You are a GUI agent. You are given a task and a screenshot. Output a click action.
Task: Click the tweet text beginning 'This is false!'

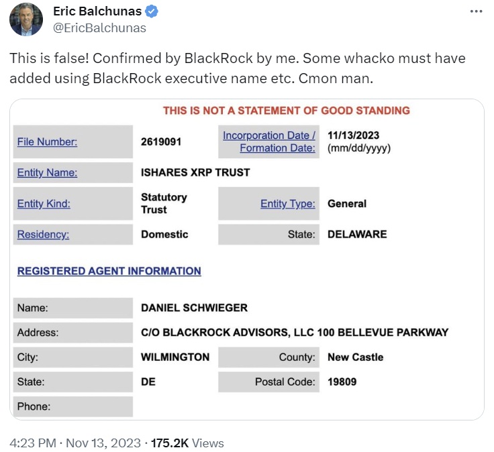pos(238,68)
